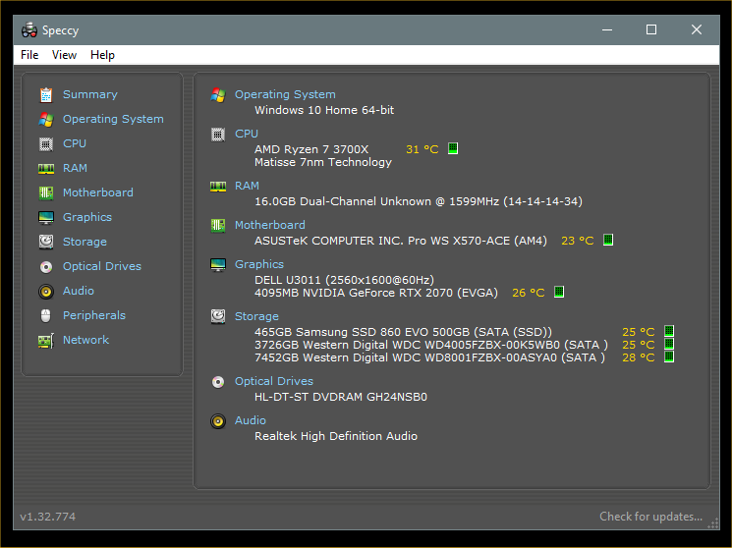Click the Operating System Windows flag sidebar icon

pos(46,120)
